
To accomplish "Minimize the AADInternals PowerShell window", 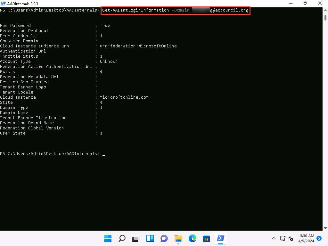I will [x=291, y=3].
